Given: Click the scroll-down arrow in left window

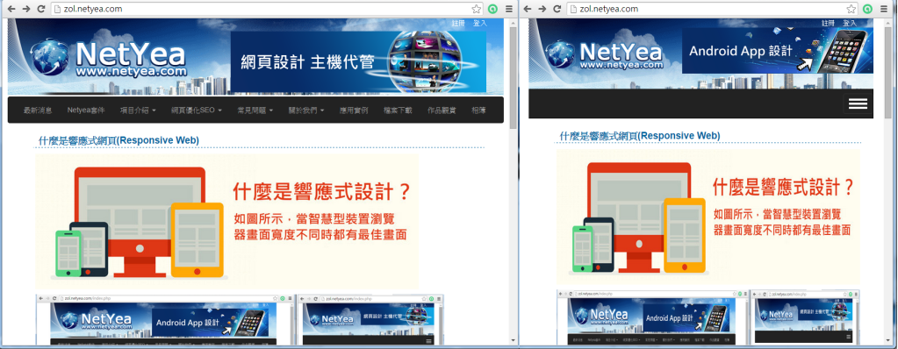Looking at the screenshot, I should (x=513, y=340).
